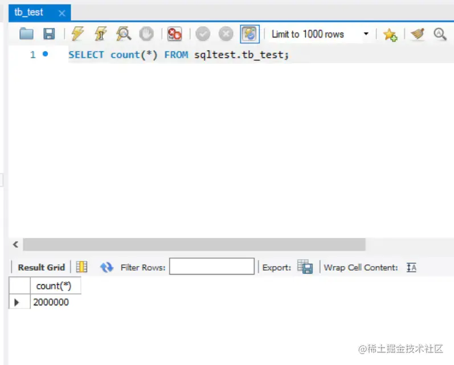Screen dimensions: 454x365
Task: Execute statement under cursor with the lightning cursor icon
Action: pyautogui.click(x=100, y=34)
